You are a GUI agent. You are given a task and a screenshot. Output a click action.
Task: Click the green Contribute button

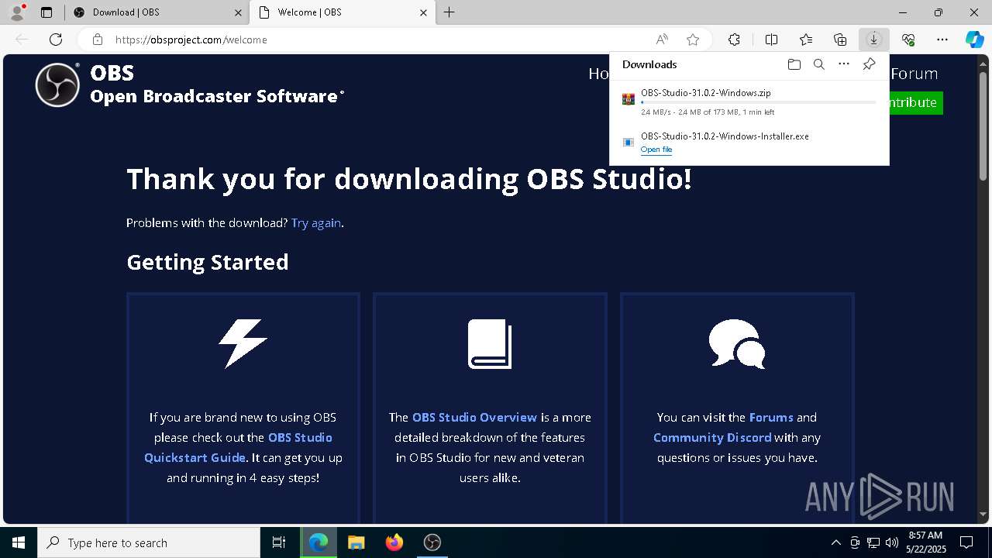tap(916, 102)
